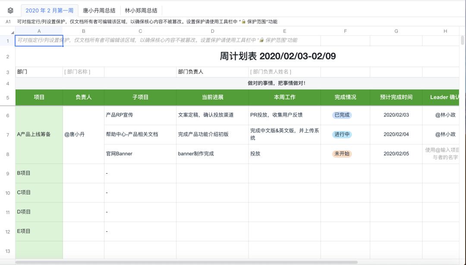Select the 2020 年 2 月第一周 tab
The height and width of the screenshot is (265, 466).
(50, 10)
